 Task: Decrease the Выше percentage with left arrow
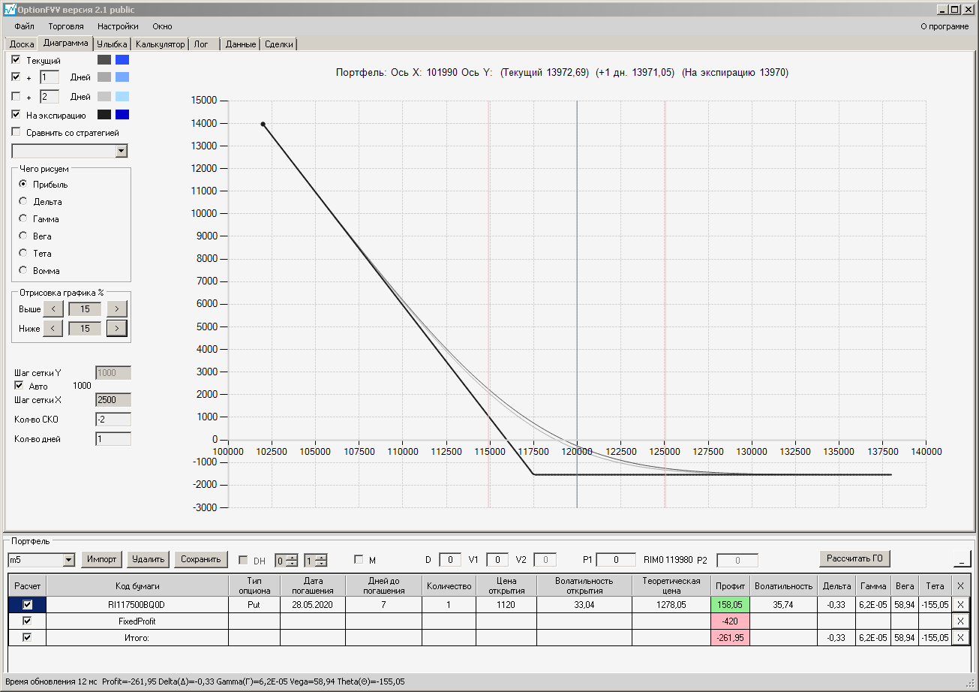[x=53, y=308]
